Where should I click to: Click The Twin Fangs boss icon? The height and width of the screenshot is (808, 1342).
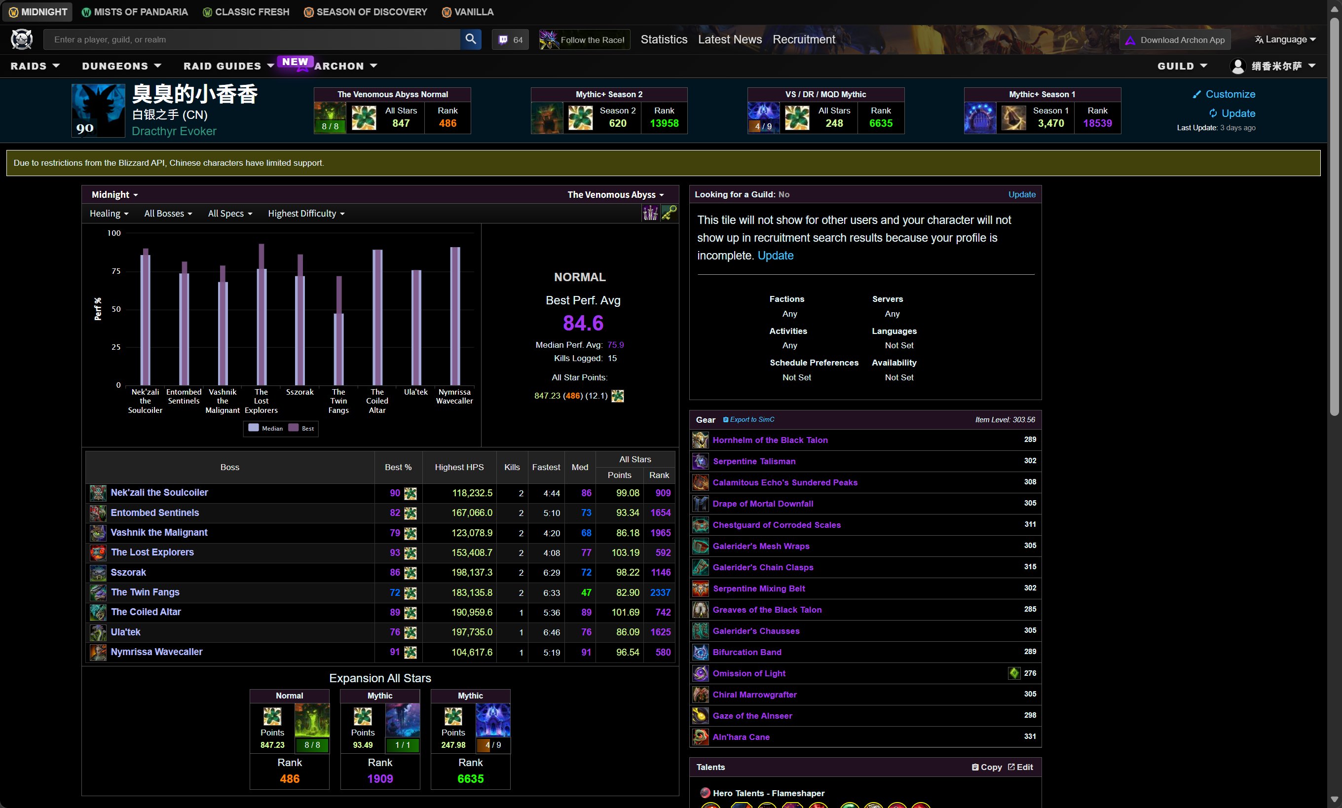98,592
